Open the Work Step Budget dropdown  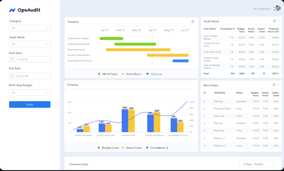[30, 93]
